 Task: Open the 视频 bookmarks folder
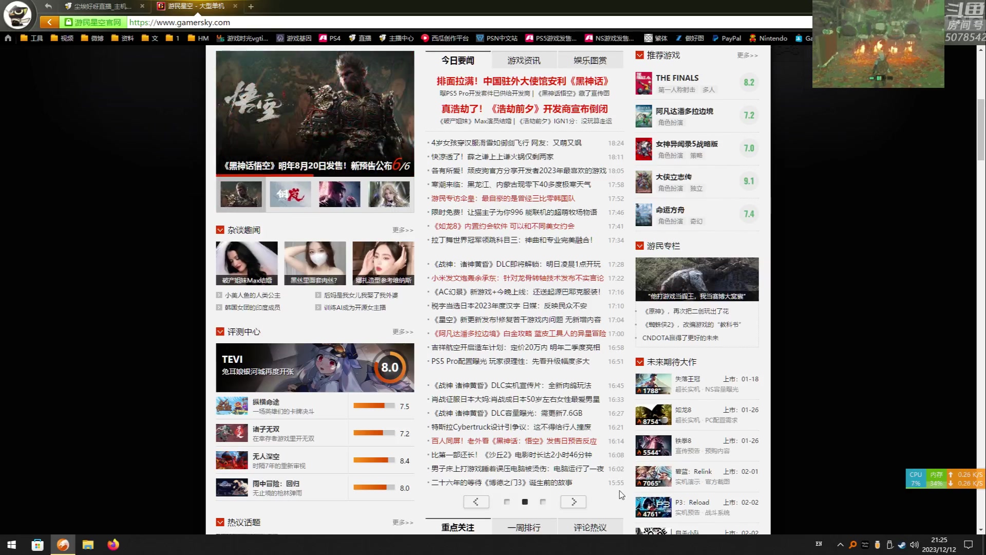tap(62, 38)
